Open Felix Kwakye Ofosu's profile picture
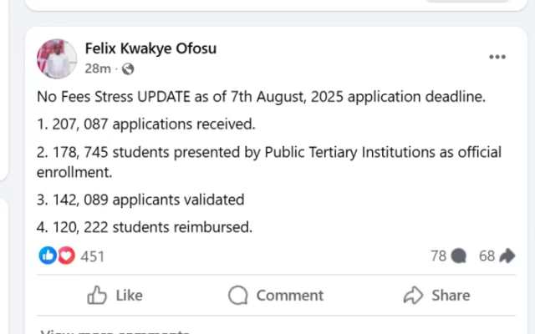Viewport: 535px width, 334px height. [57, 58]
